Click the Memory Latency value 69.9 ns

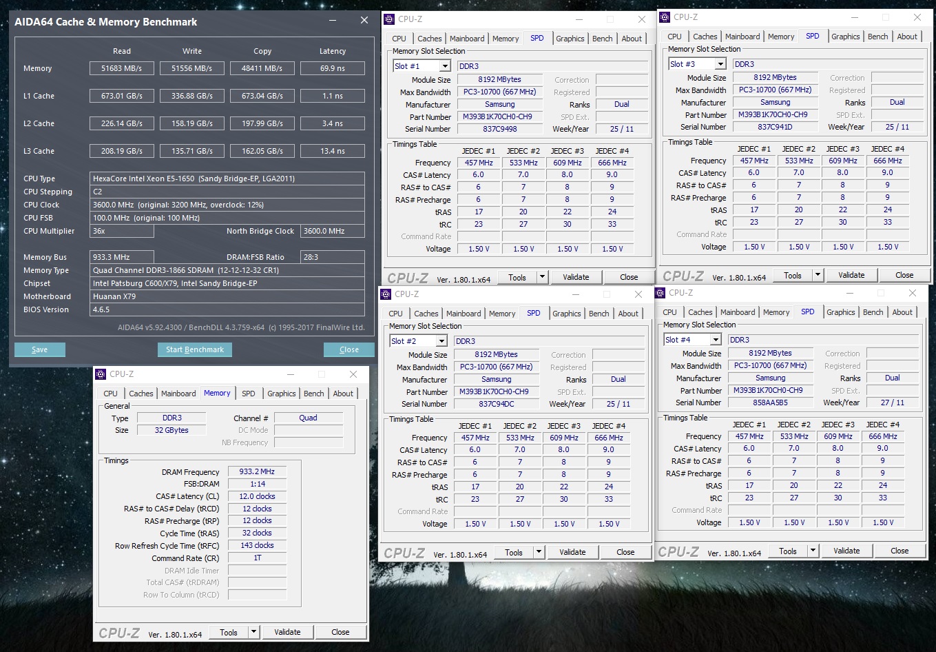(333, 68)
